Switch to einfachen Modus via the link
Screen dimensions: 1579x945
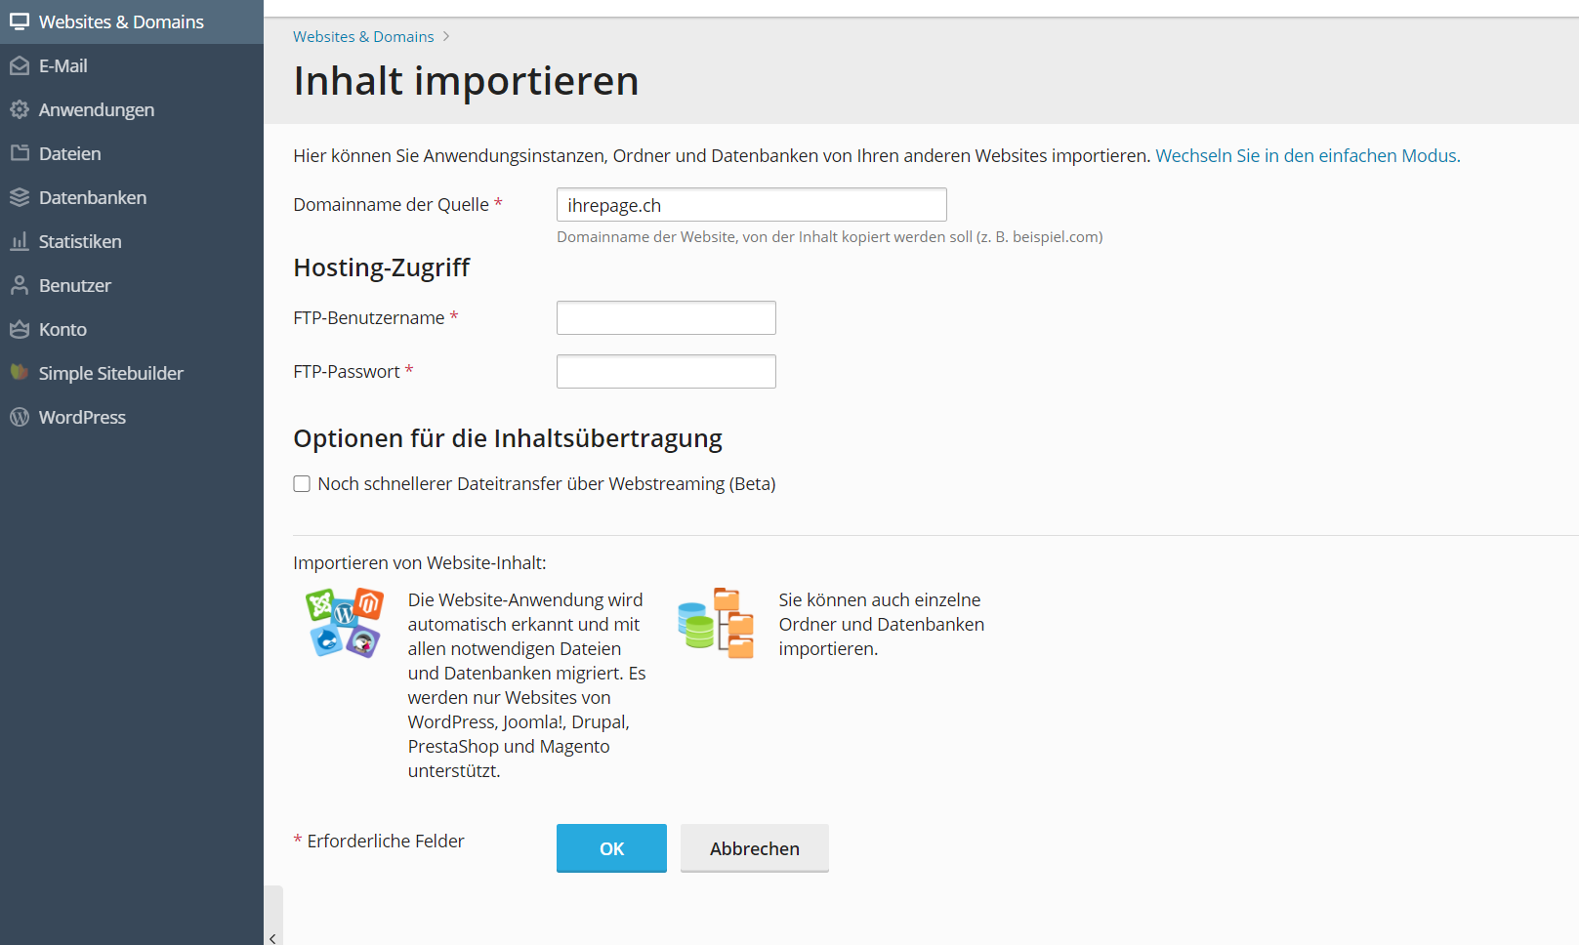(1307, 155)
